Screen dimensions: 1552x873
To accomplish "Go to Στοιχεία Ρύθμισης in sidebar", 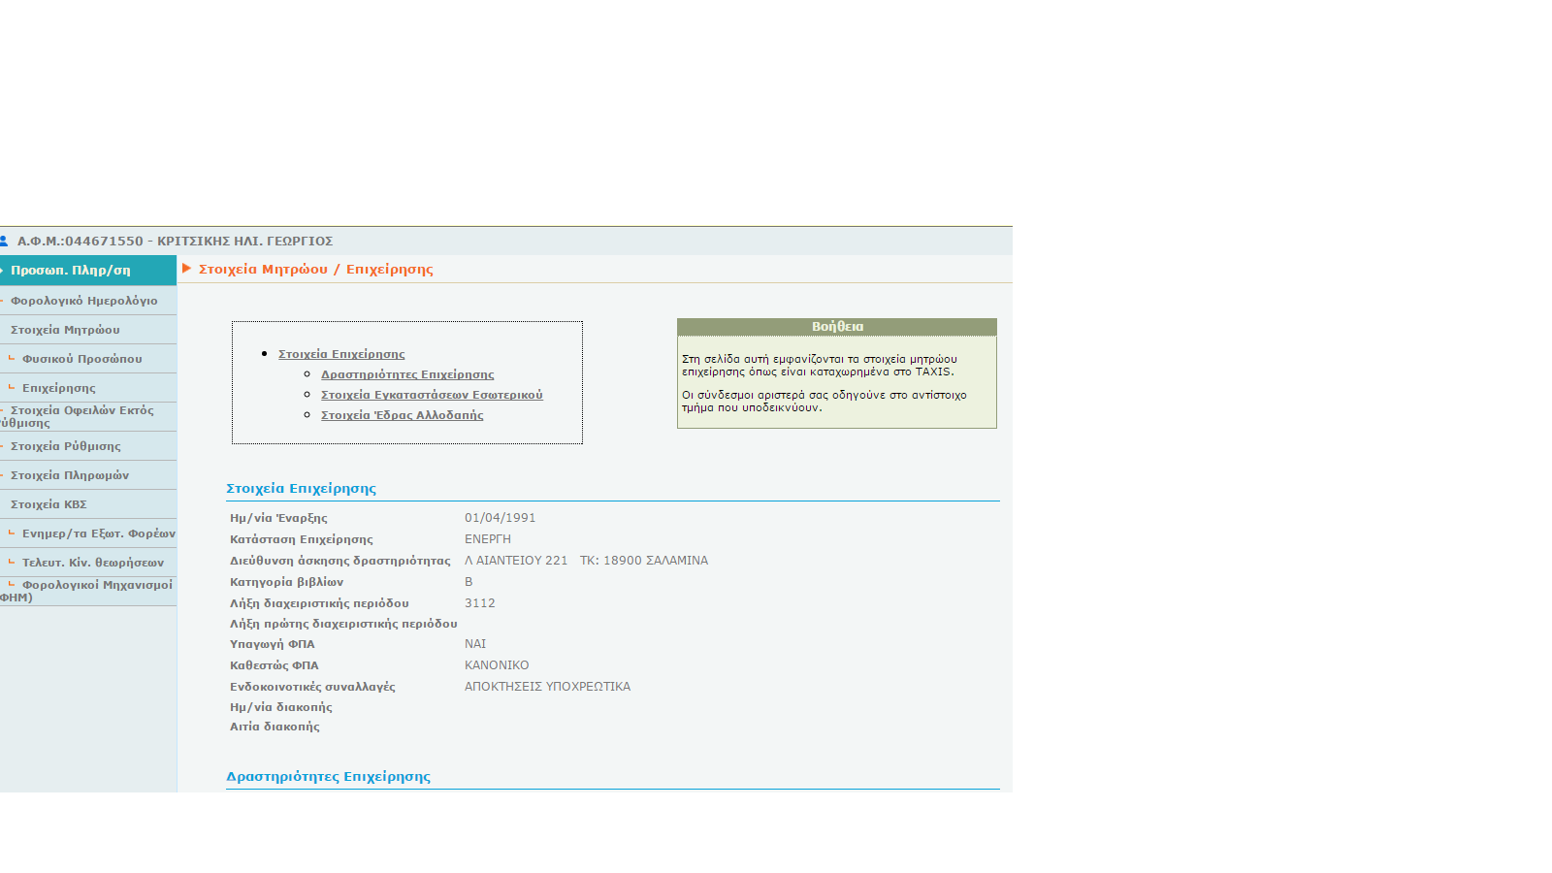I will [x=66, y=446].
